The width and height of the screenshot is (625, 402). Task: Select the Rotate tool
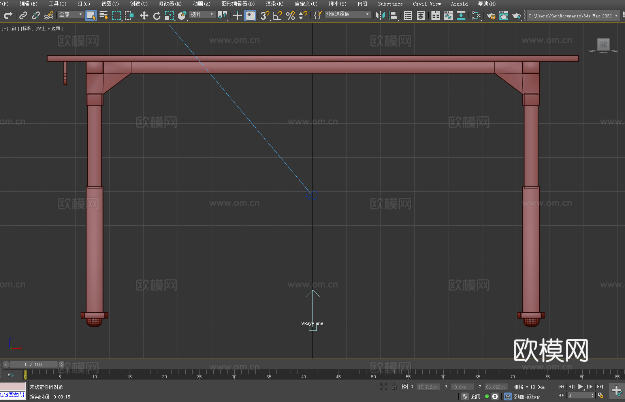point(157,15)
